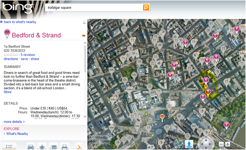The width and height of the screenshot is (246, 150).
Task: Click the share link
Action: [x=35, y=59]
